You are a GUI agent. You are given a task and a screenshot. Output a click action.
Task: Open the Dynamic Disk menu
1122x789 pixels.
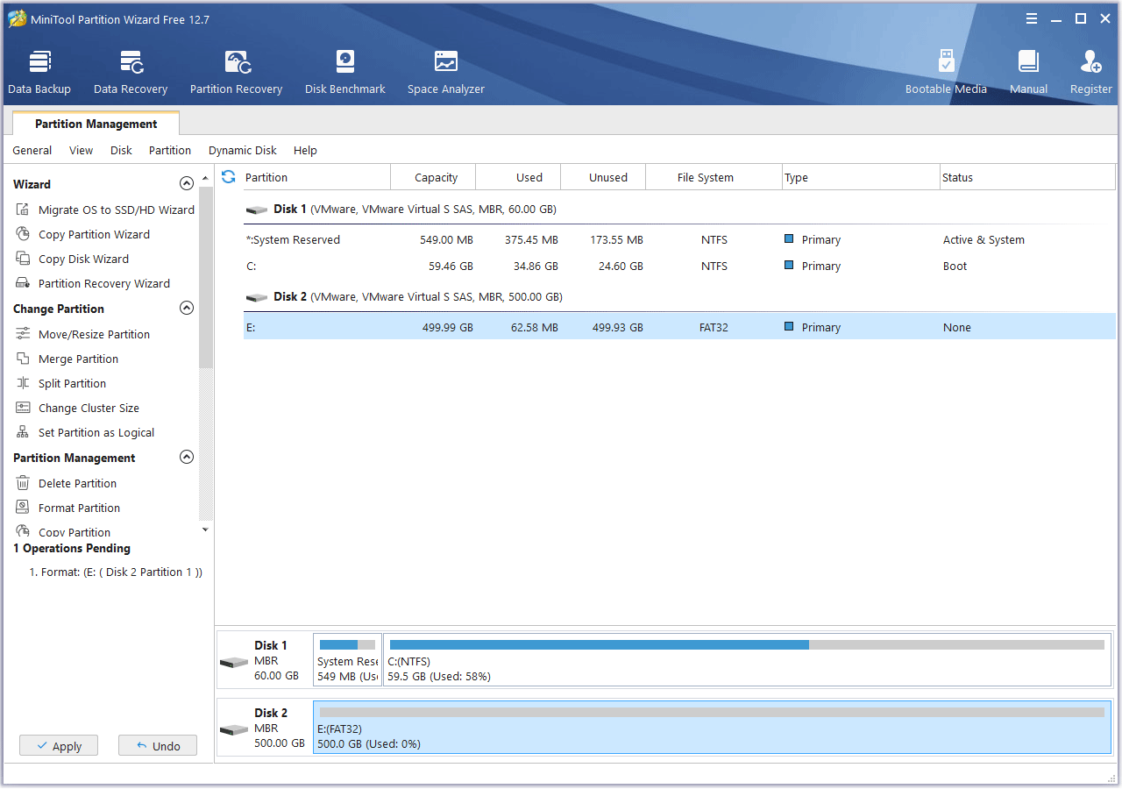coord(243,151)
